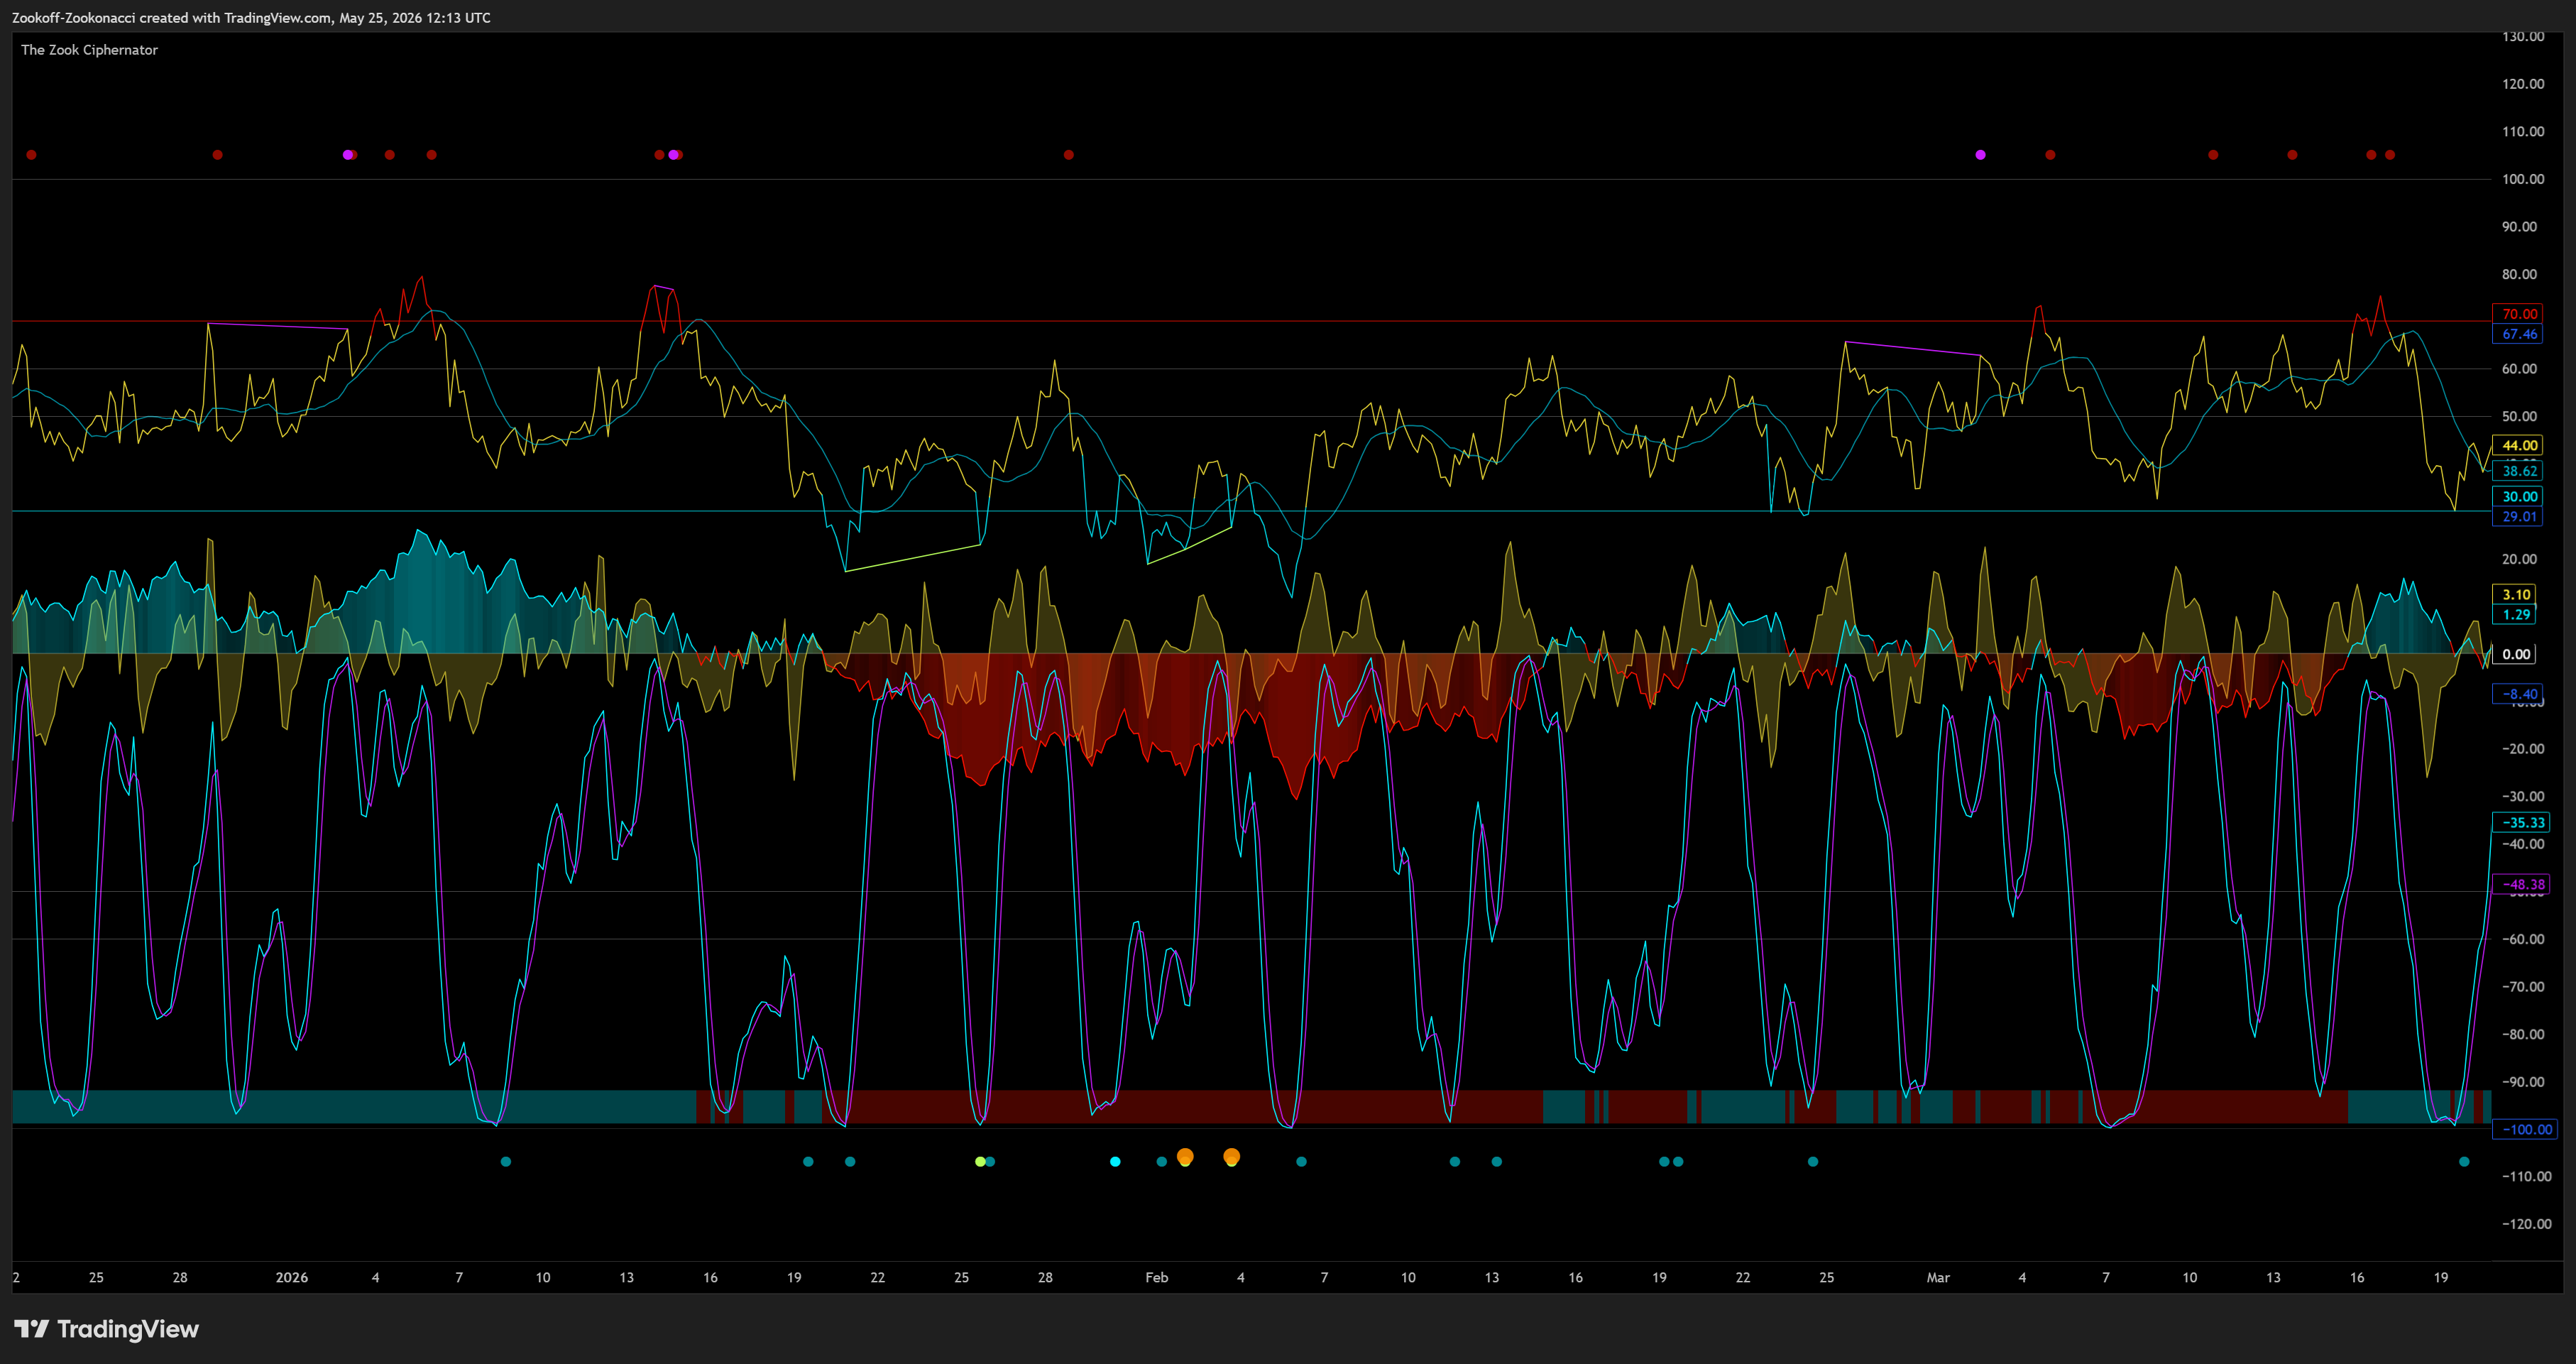The height and width of the screenshot is (1364, 2576).
Task: Click the 100.00 axis tick label
Action: [2523, 179]
